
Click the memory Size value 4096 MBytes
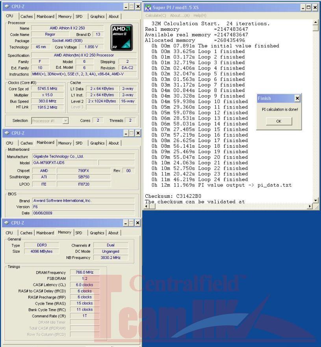pyautogui.click(x=41, y=251)
